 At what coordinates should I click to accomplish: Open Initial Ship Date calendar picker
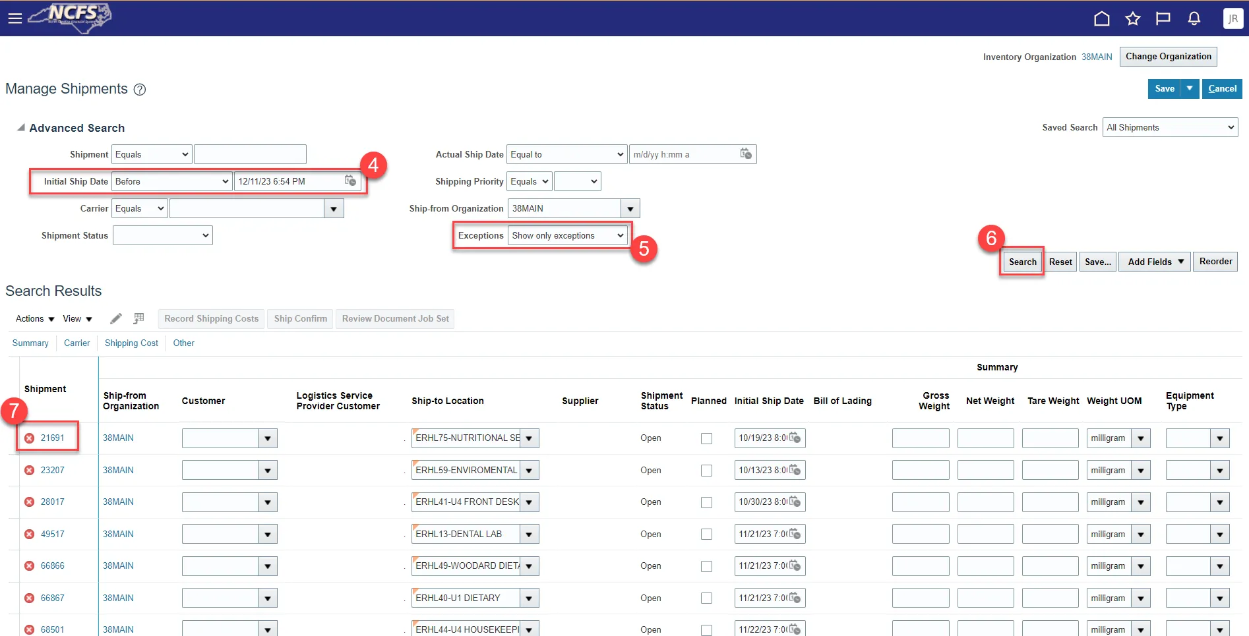[350, 181]
